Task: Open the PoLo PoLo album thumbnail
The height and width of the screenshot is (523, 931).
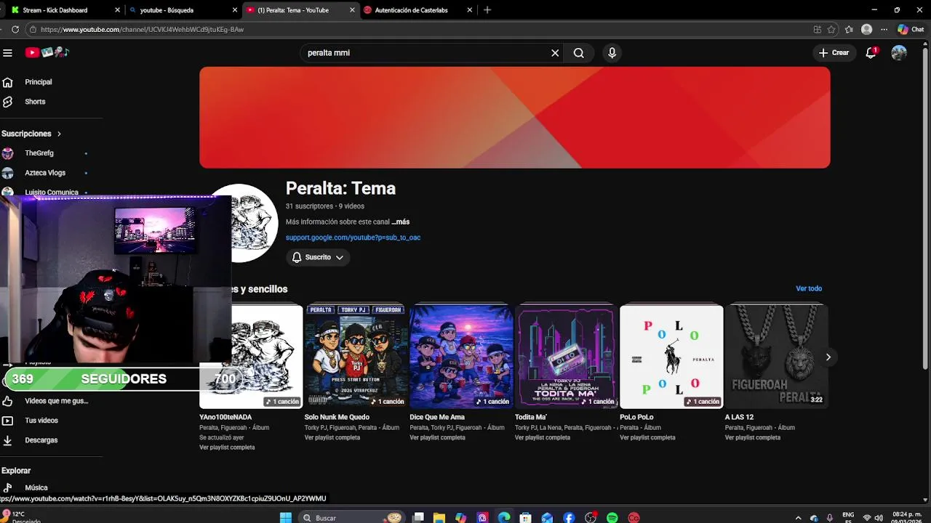Action: [x=671, y=356]
